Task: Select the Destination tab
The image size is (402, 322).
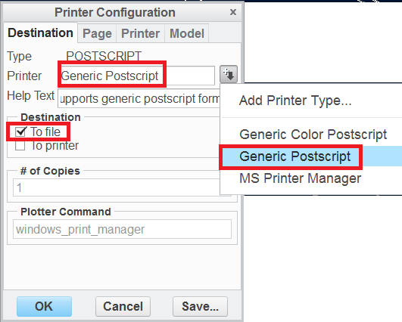Action: (41, 33)
